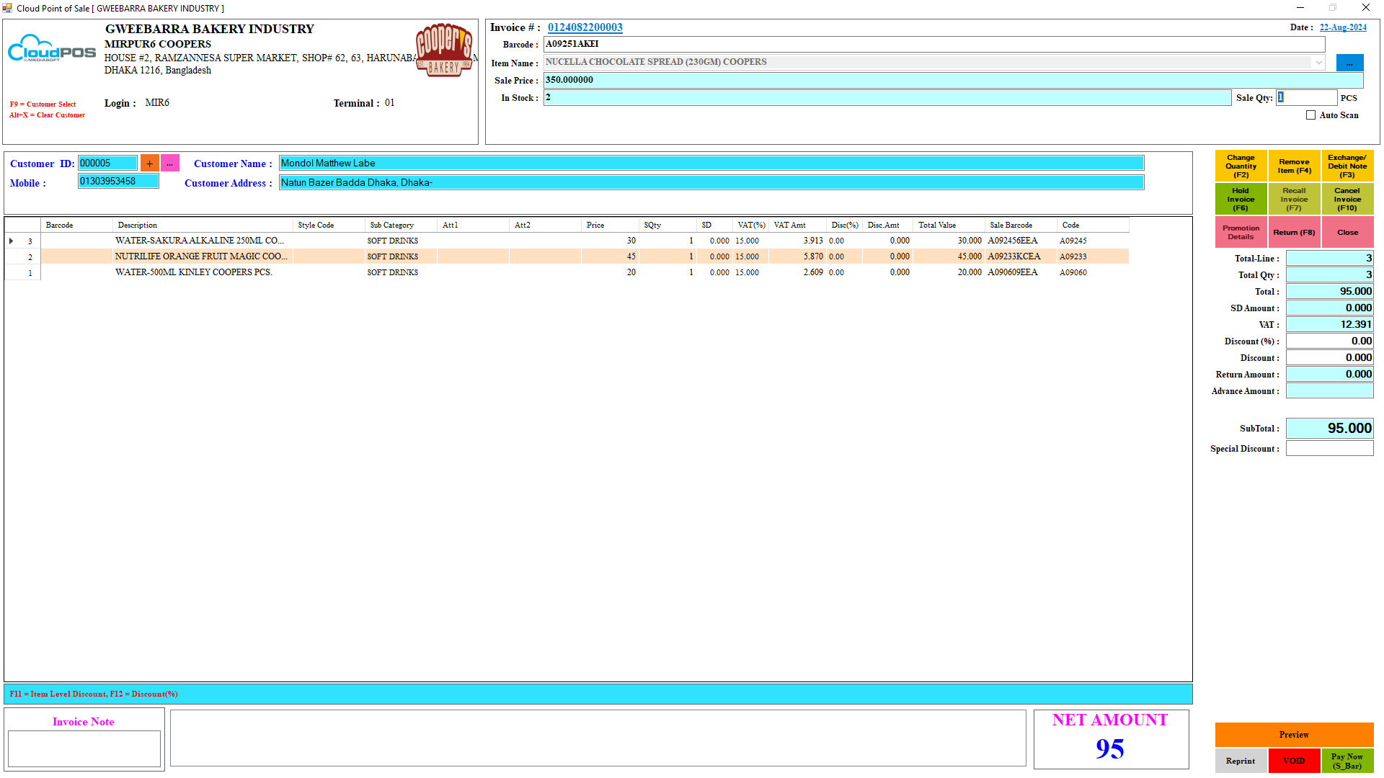Click the pink customer search ellipsis icon

point(170,164)
